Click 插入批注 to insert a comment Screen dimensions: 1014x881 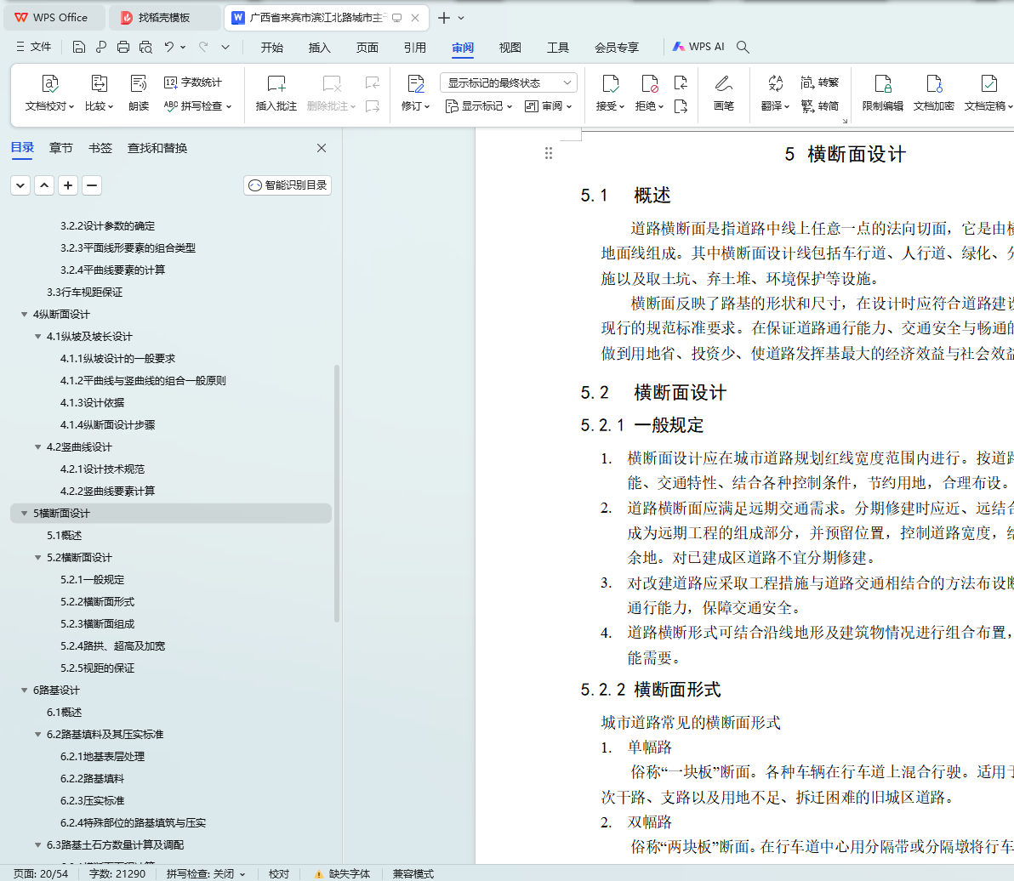pyautogui.click(x=276, y=93)
